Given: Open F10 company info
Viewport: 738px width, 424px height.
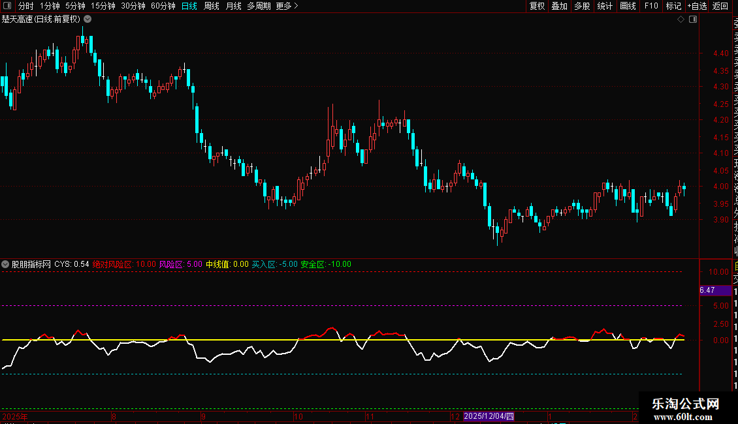Looking at the screenshot, I should [x=651, y=6].
